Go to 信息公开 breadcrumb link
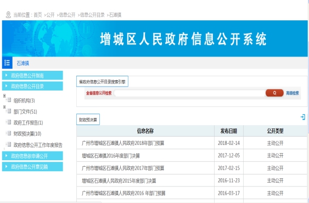The height and width of the screenshot is (203, 309). (67, 15)
